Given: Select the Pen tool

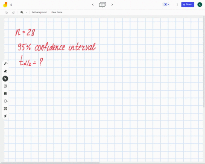Looking at the screenshot, I should tap(6, 64).
